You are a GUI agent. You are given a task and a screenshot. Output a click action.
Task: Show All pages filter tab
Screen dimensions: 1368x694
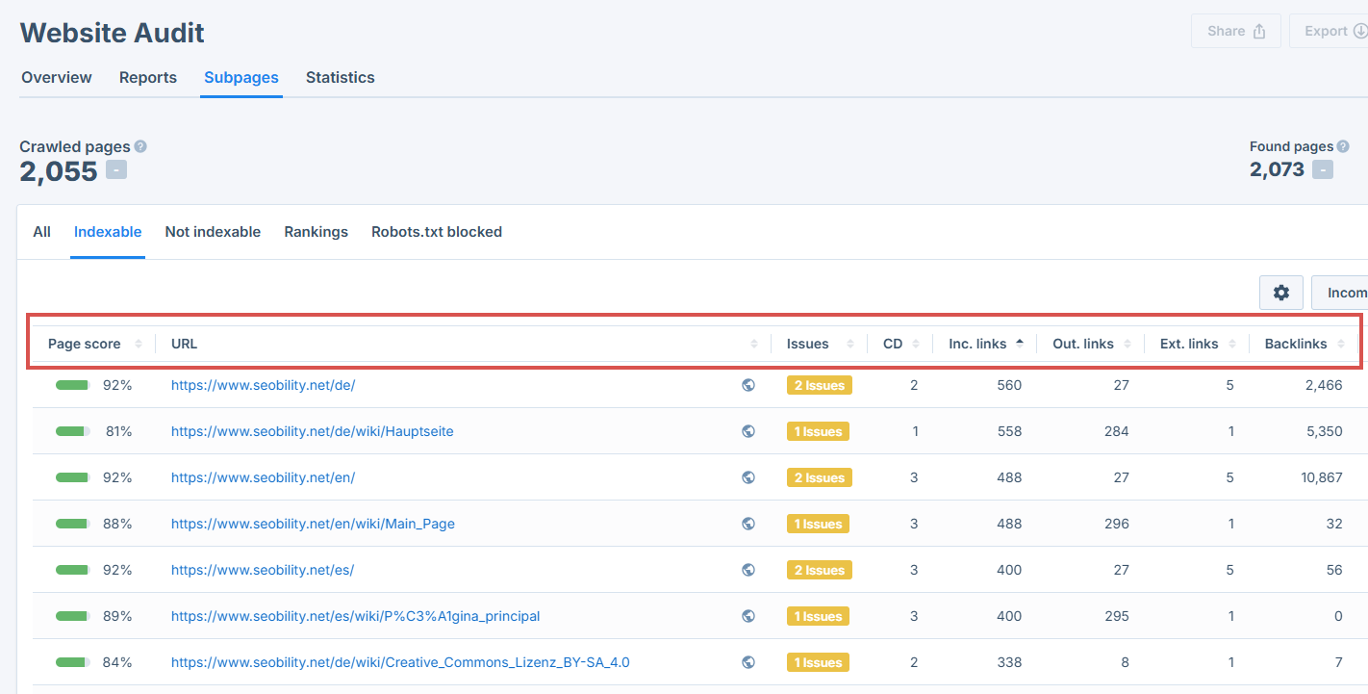click(41, 232)
